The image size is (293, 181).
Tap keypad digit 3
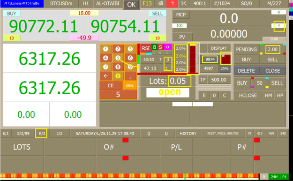coord(130,49)
